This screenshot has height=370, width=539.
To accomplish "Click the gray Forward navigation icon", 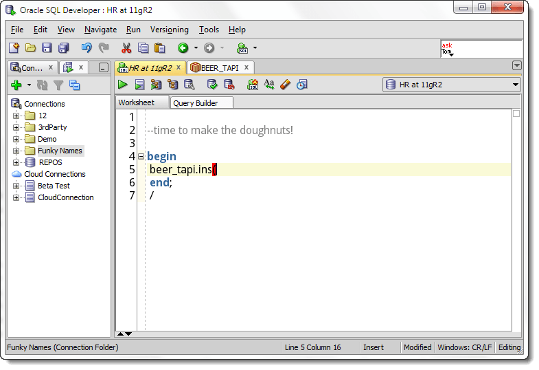I will click(209, 48).
